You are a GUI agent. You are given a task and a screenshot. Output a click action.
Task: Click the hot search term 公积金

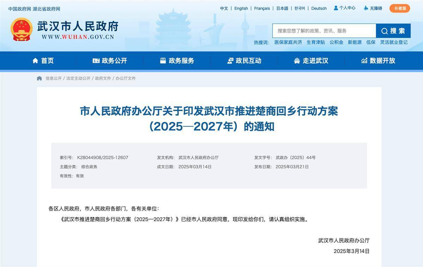tap(336, 42)
